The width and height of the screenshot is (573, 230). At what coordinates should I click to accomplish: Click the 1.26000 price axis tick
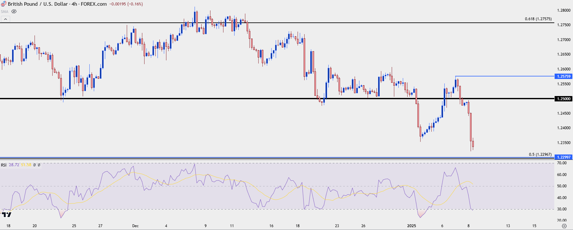564,69
